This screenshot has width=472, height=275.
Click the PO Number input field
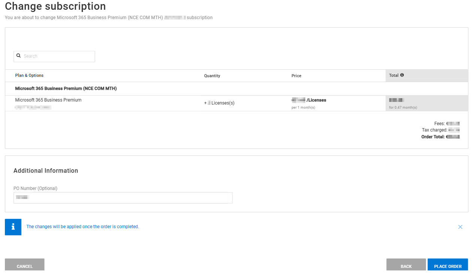click(123, 197)
